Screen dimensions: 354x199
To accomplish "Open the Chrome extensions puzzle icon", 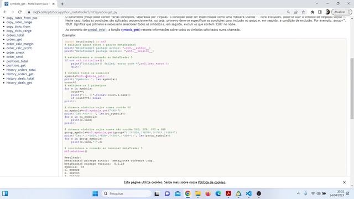I will click(313, 12).
